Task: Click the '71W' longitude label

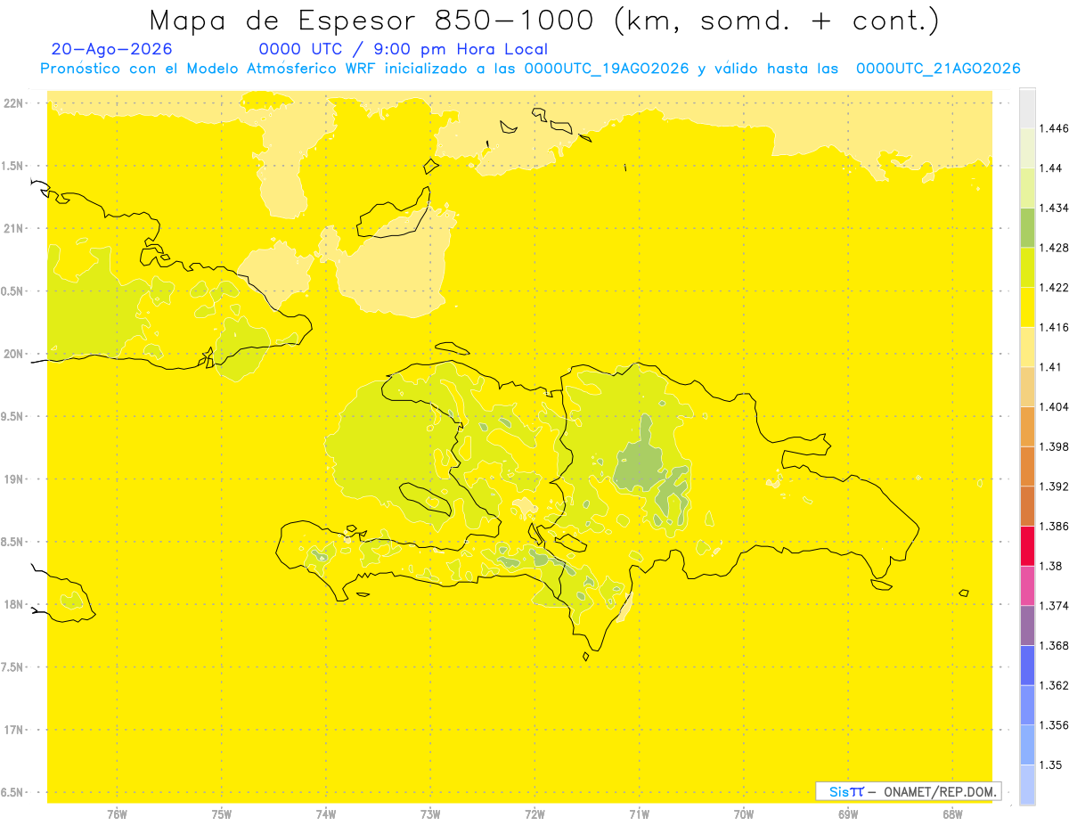Action: pyautogui.click(x=639, y=814)
